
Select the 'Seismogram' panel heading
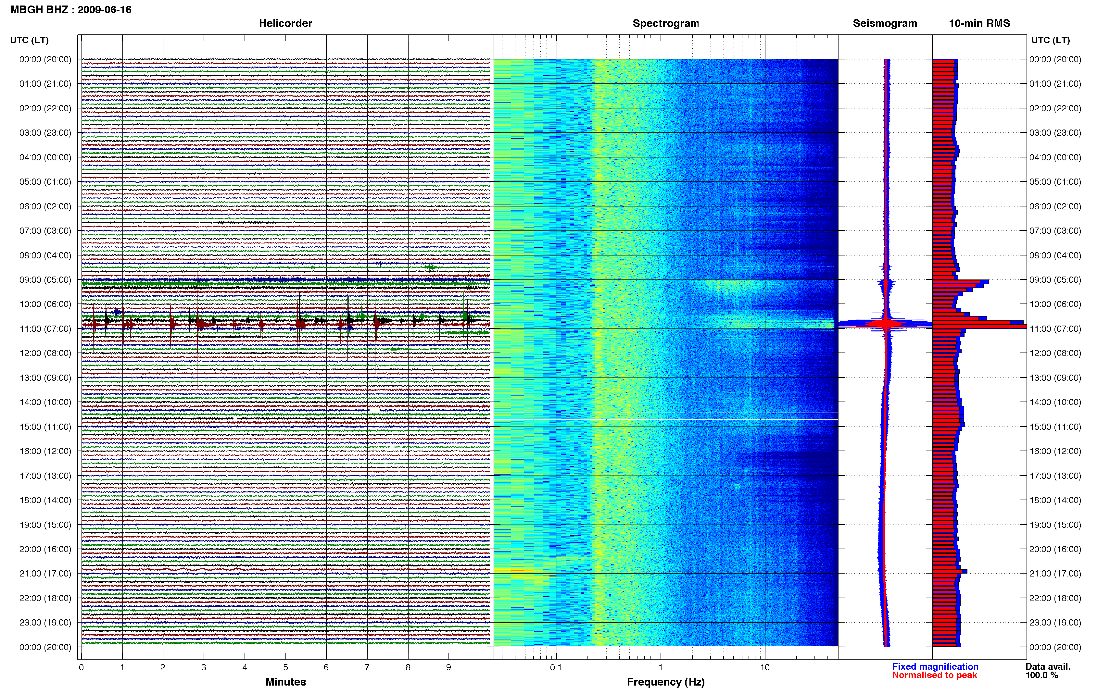(885, 23)
